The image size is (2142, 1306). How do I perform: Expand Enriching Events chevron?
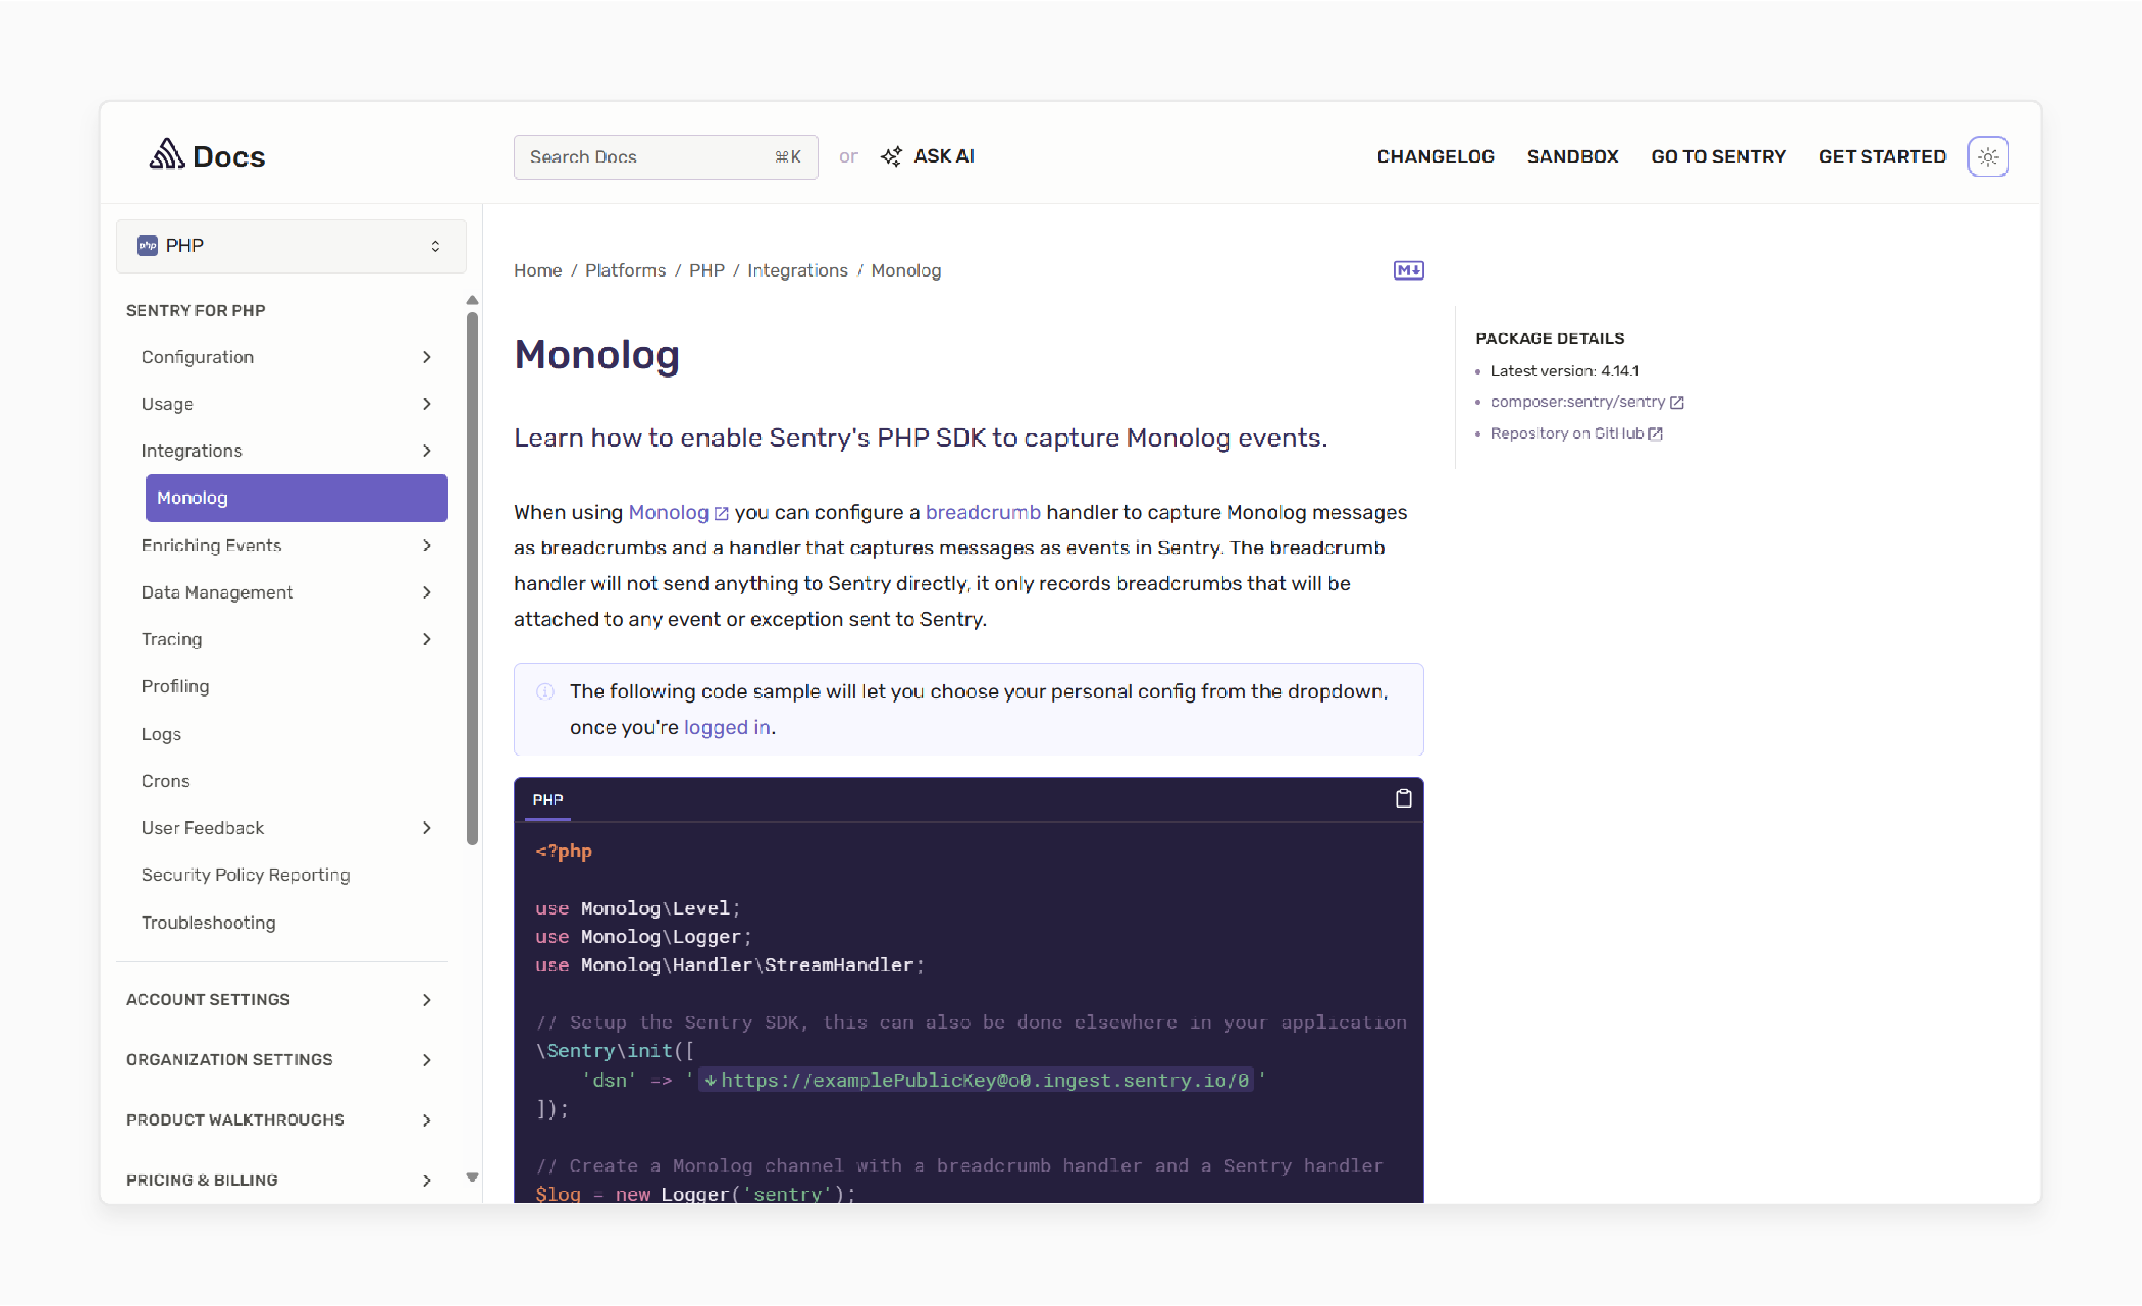[x=427, y=545]
